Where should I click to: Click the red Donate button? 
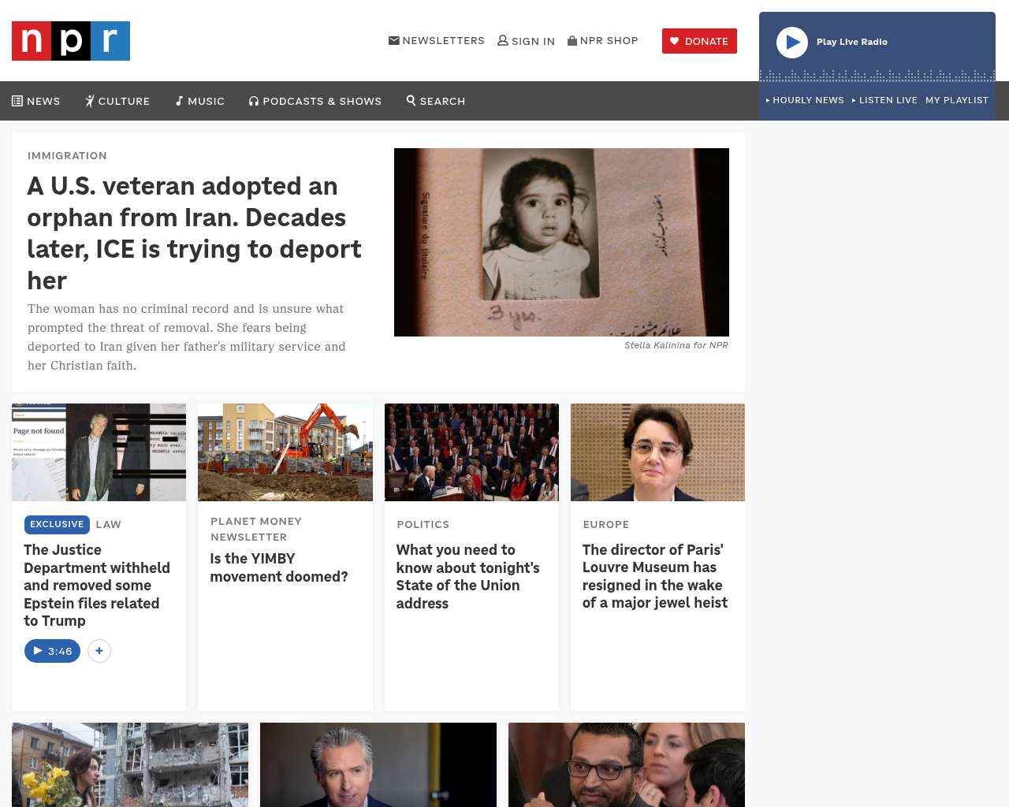pyautogui.click(x=699, y=41)
